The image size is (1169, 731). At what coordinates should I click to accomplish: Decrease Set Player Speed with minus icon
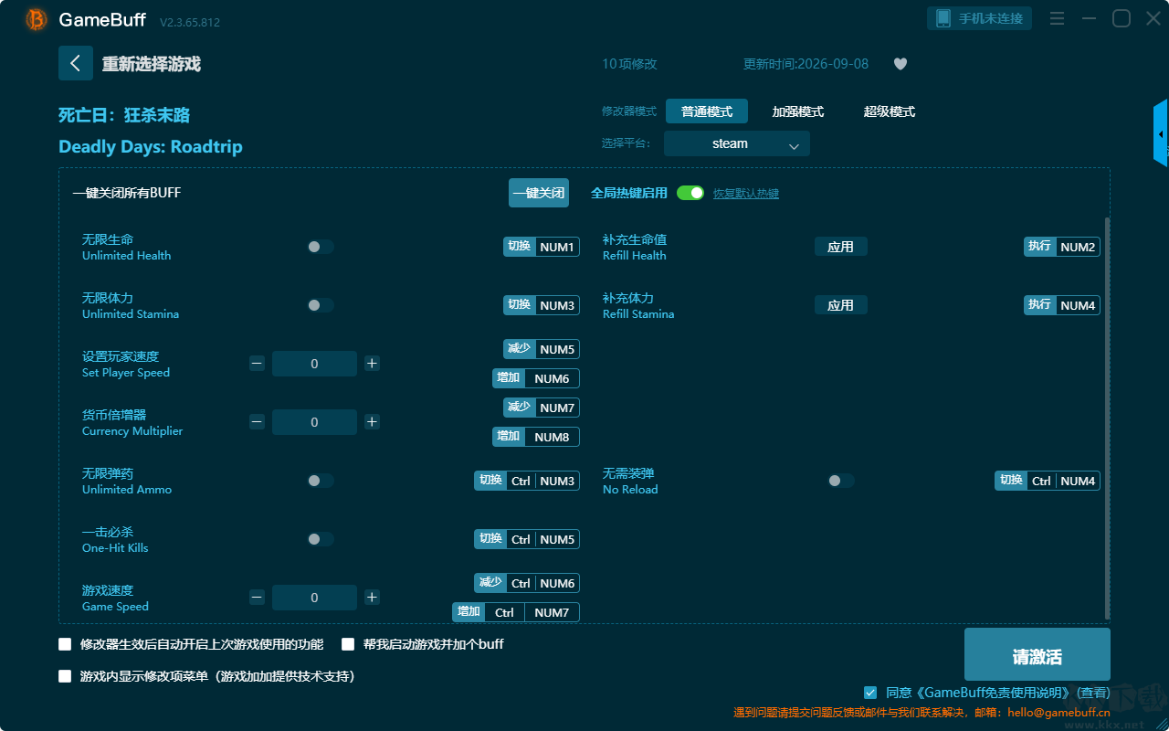click(257, 364)
